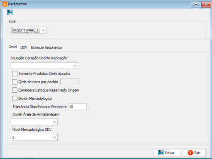The image size is (212, 159).
Task: Toggle Qtde de itens por pedido checkbox
Action: (15, 82)
